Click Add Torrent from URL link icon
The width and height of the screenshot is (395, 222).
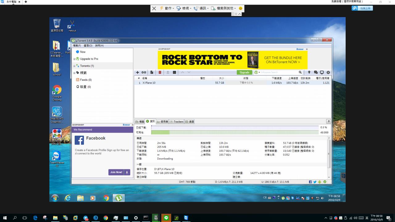[144, 72]
